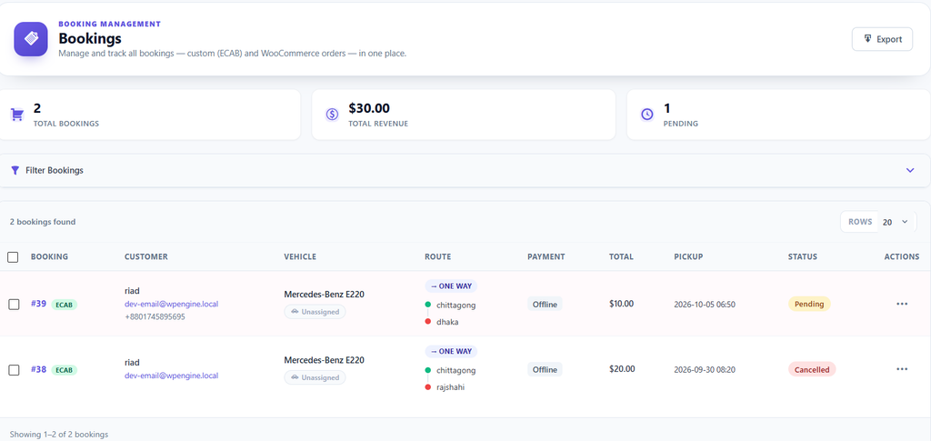Click the $20.00 total amount
This screenshot has width=931, height=441.
tap(622, 368)
